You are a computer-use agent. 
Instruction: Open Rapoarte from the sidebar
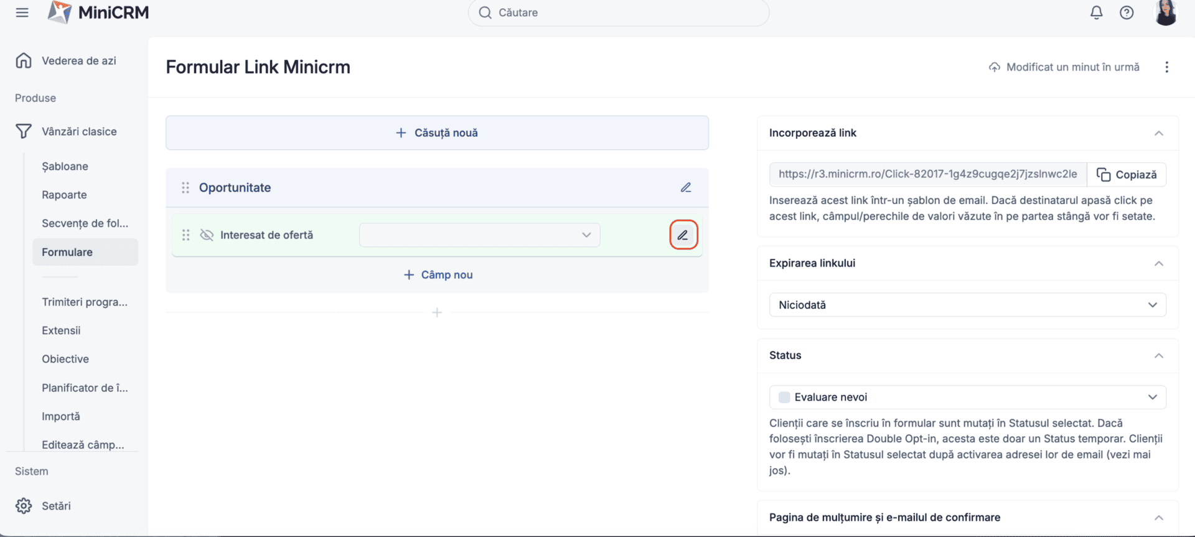pos(64,195)
